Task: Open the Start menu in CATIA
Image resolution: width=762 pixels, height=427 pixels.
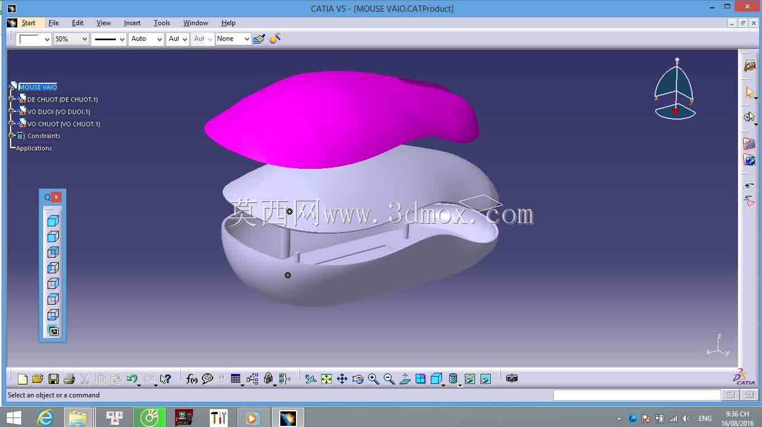Action: pyautogui.click(x=29, y=23)
